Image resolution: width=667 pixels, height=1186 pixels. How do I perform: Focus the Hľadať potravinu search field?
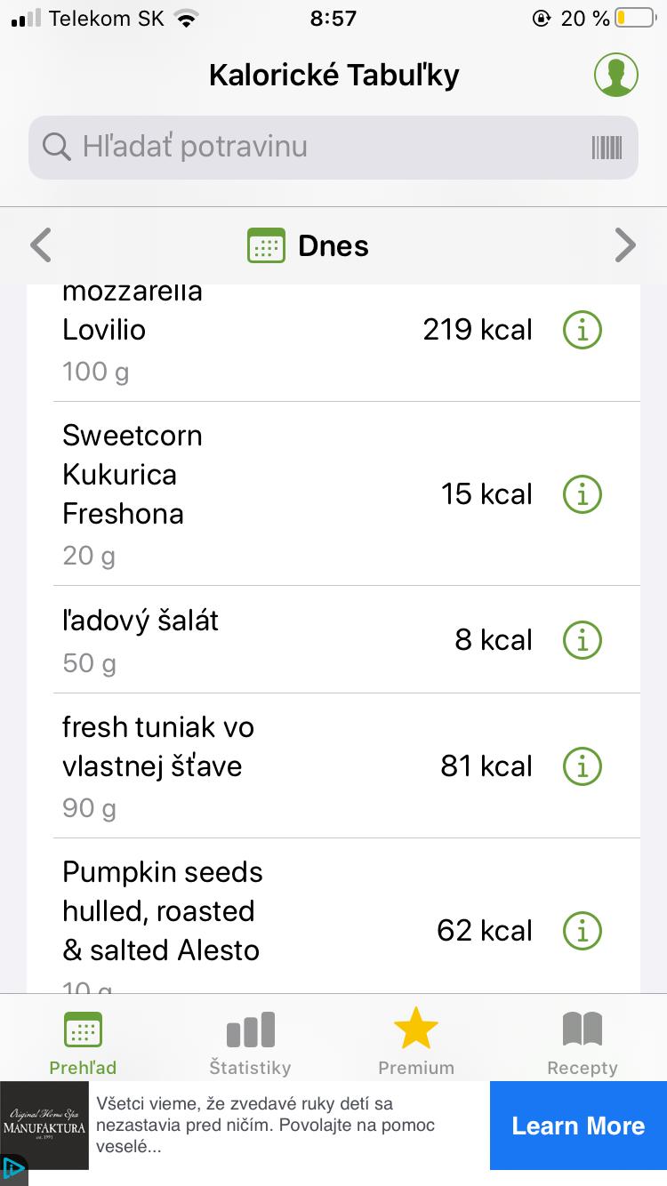pyautogui.click(x=320, y=148)
